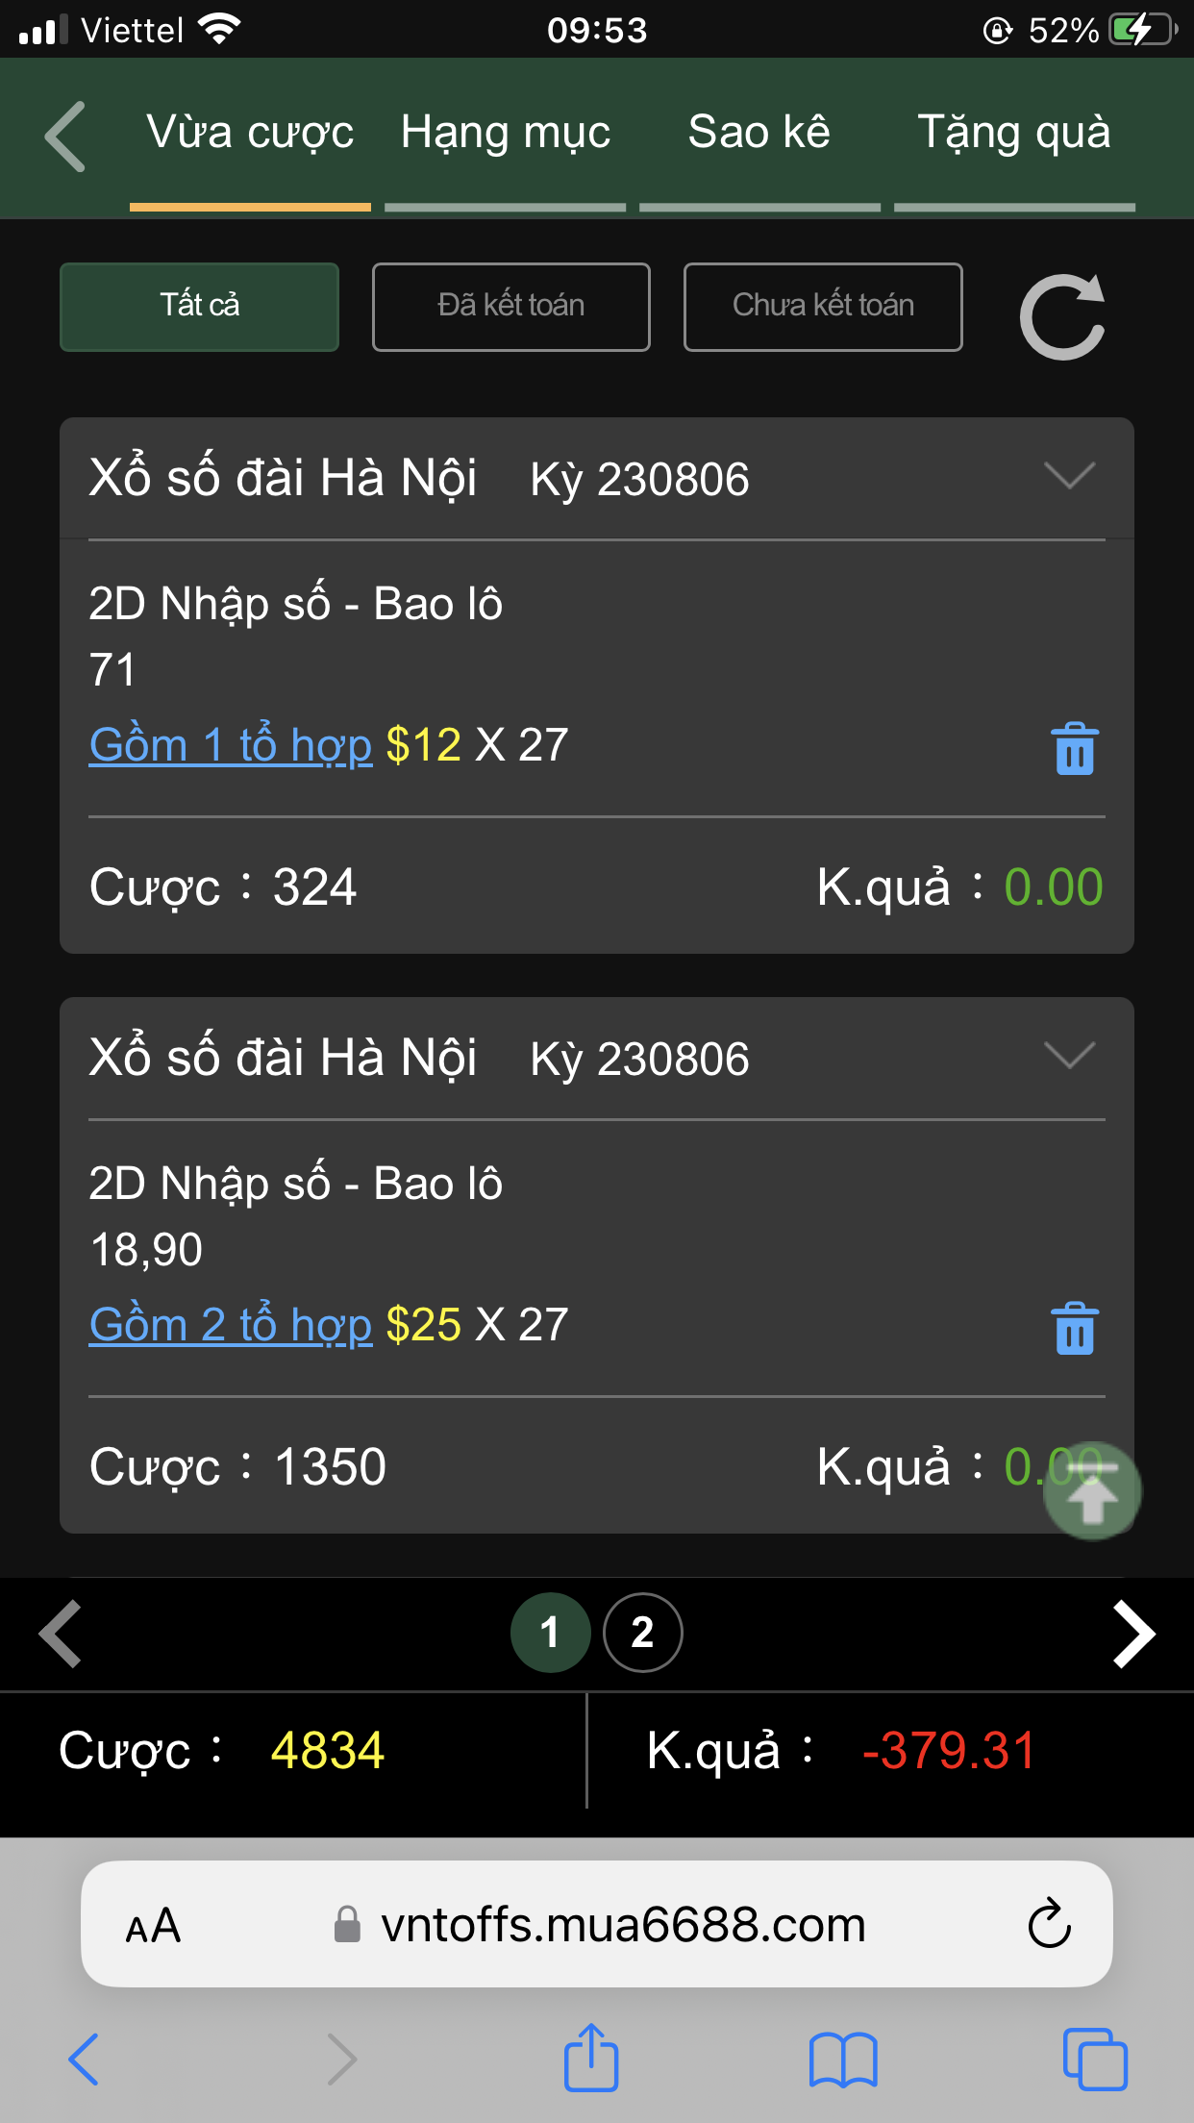Open Safari tabs overview icon
Image resolution: width=1194 pixels, height=2123 pixels.
[1094, 2060]
